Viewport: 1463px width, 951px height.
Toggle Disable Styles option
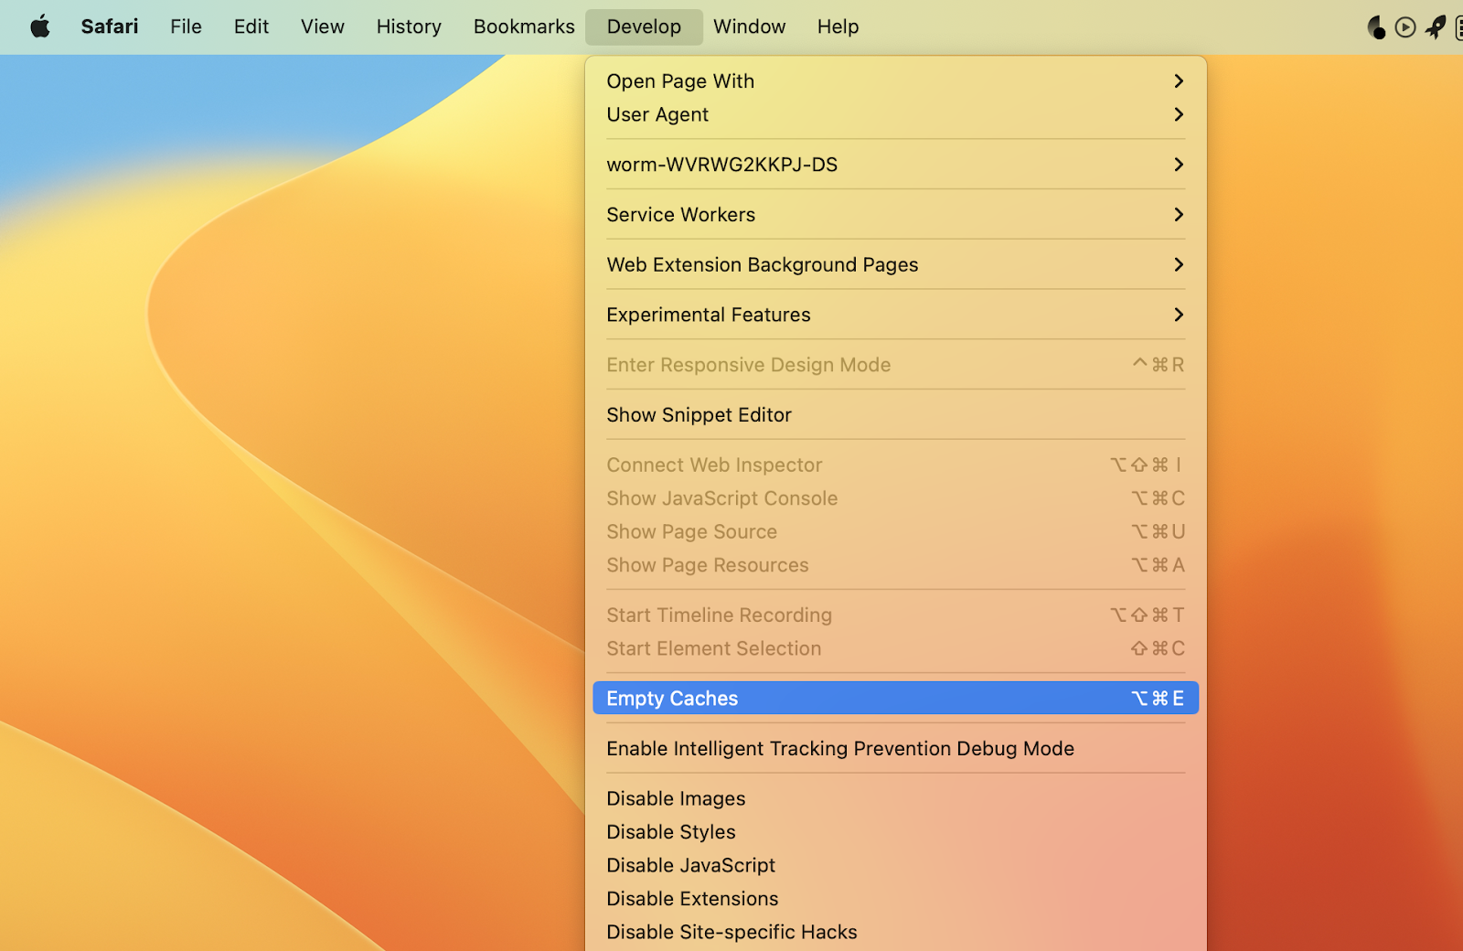pos(895,832)
